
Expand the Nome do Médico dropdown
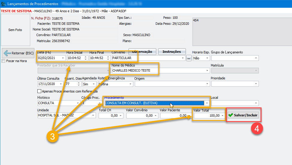(x=207, y=71)
